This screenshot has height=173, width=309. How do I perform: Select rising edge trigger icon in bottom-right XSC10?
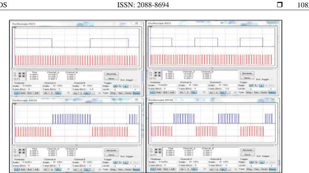pyautogui.click(x=251, y=162)
